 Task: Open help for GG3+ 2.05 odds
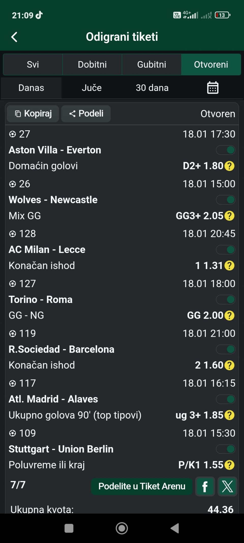point(230,216)
